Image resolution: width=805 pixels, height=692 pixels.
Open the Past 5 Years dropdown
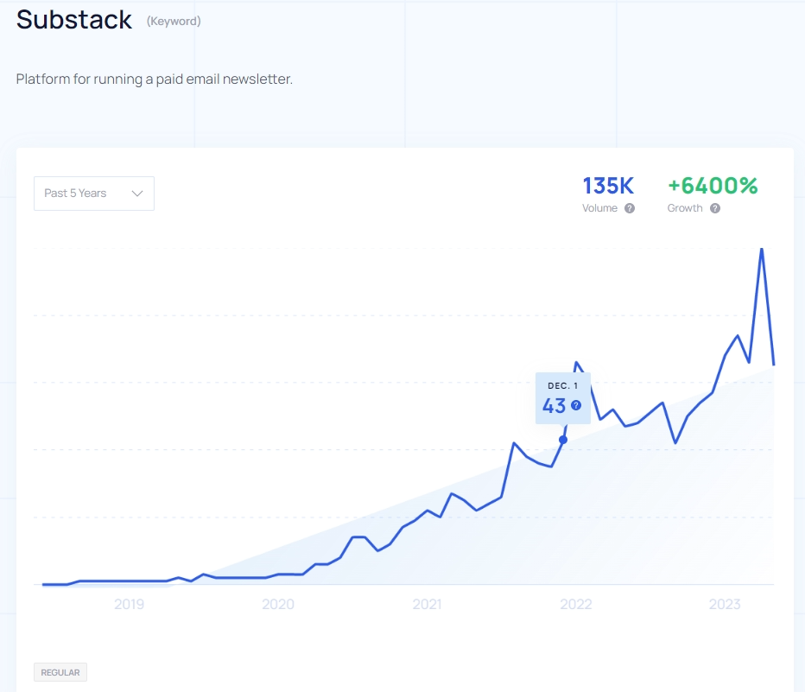click(x=93, y=194)
